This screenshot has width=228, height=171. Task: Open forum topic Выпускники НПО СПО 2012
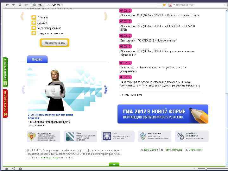click(149, 41)
